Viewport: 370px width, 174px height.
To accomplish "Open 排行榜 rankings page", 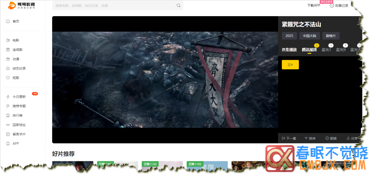I will tap(17, 116).
